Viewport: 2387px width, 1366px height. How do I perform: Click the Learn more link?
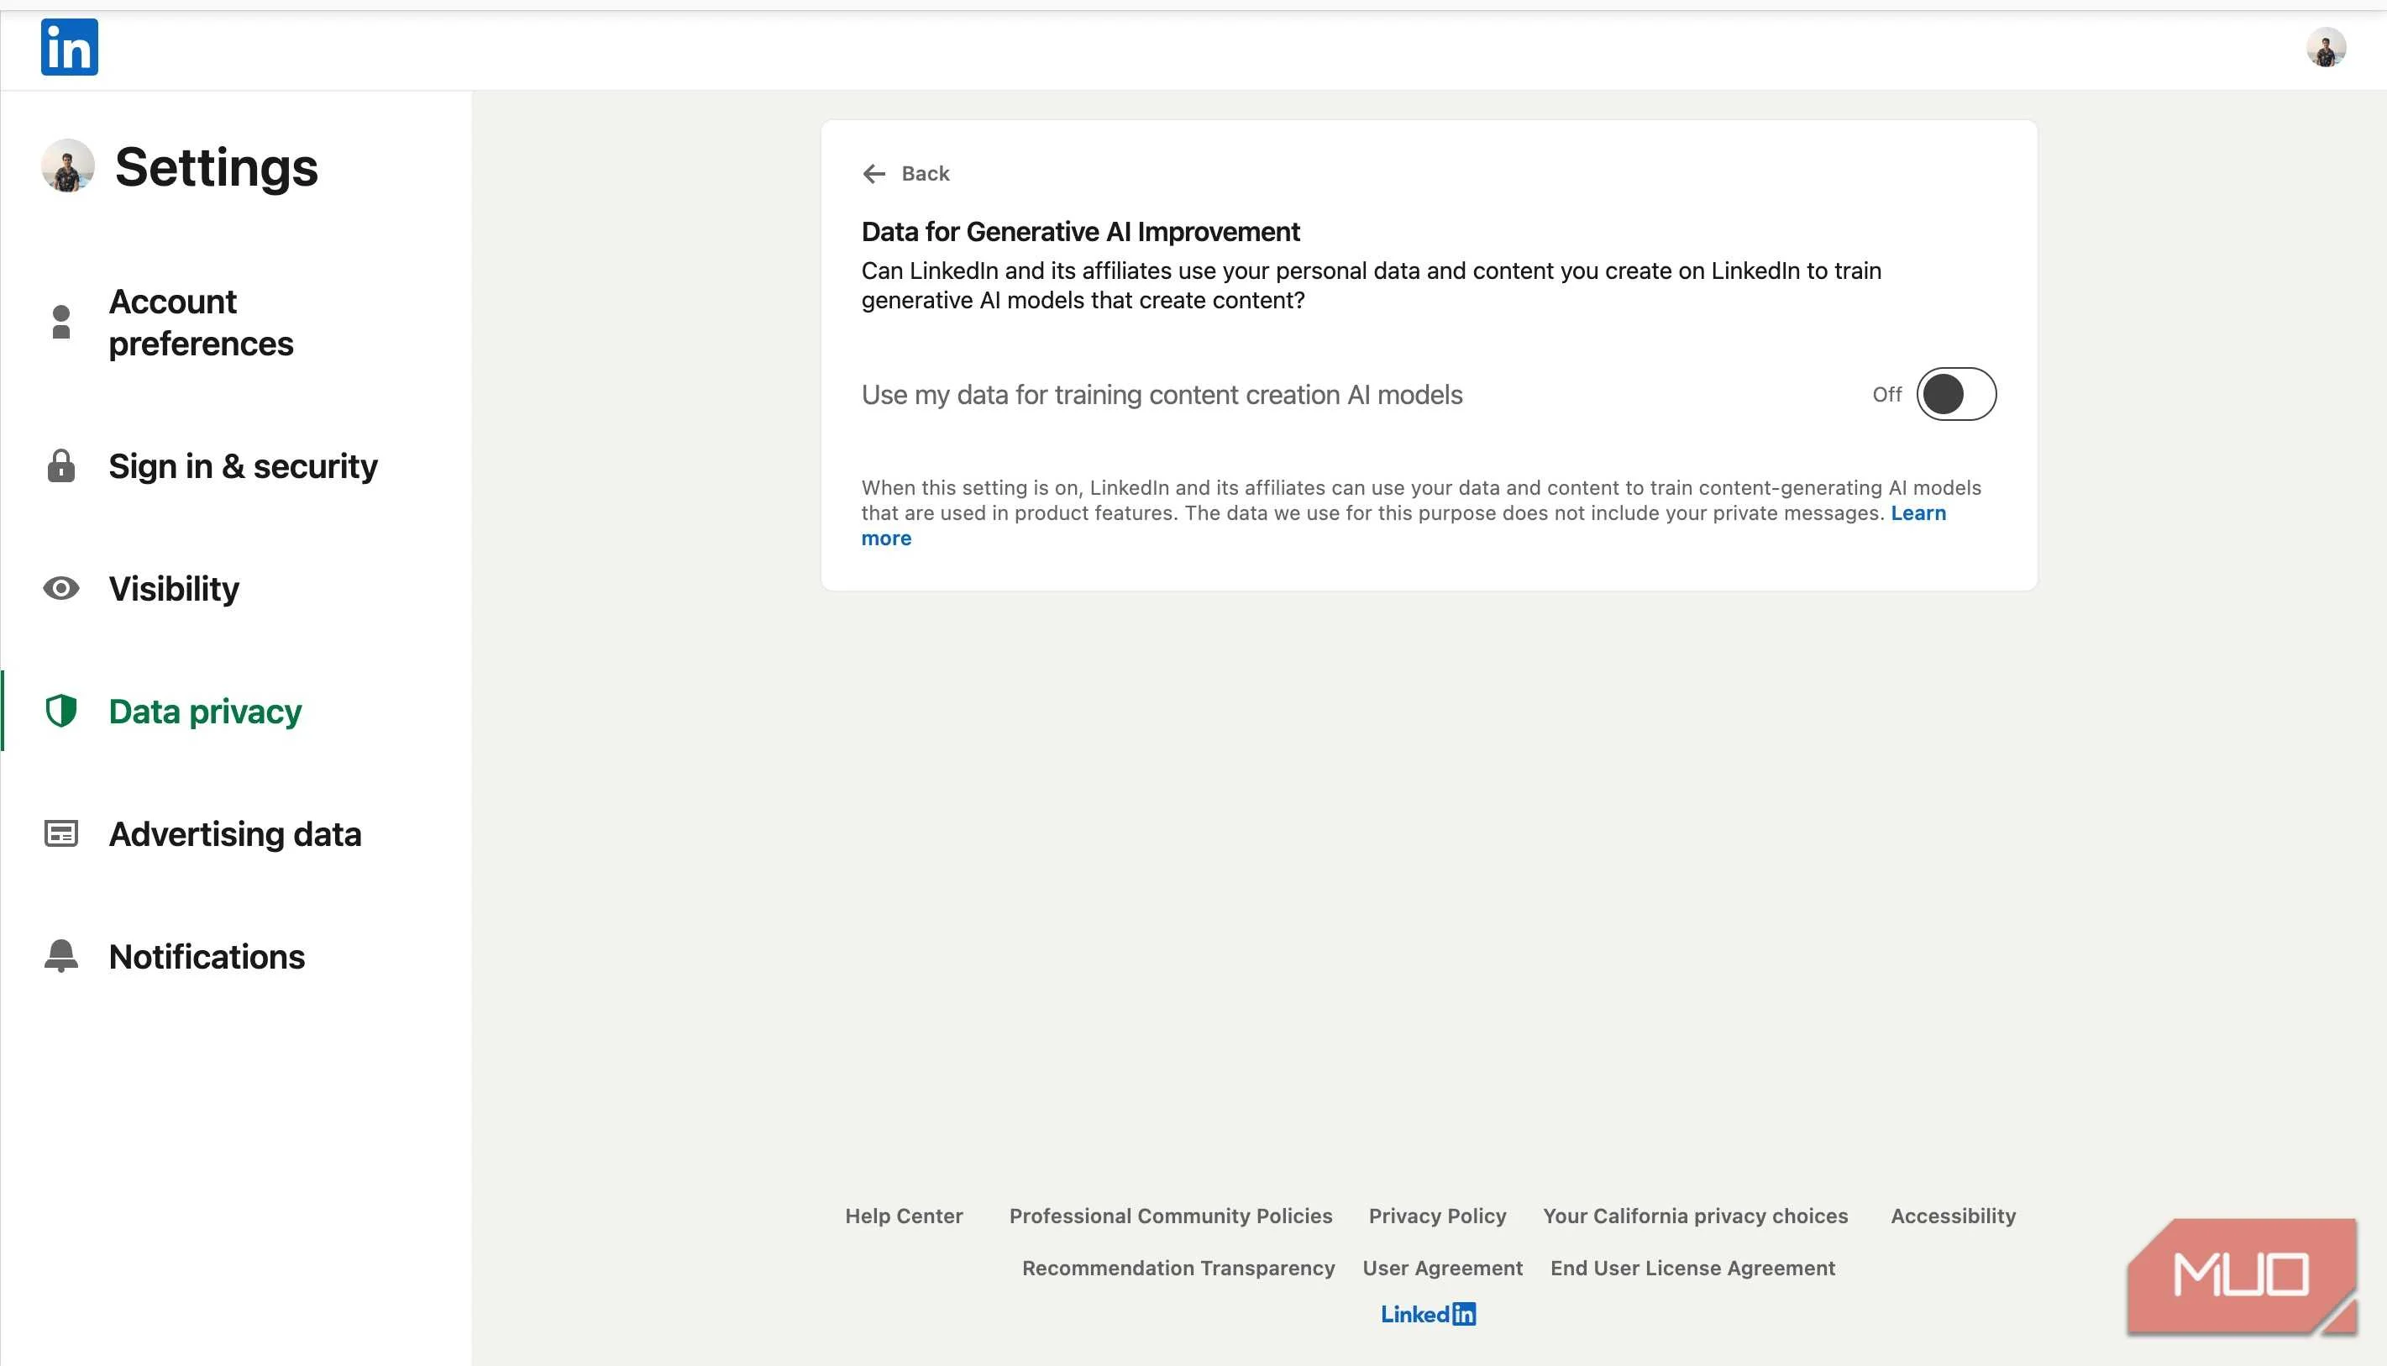[1918, 512]
